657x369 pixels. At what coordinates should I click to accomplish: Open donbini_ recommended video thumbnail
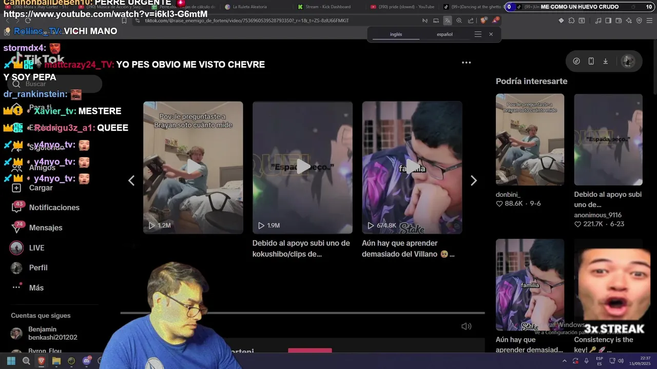(x=530, y=139)
